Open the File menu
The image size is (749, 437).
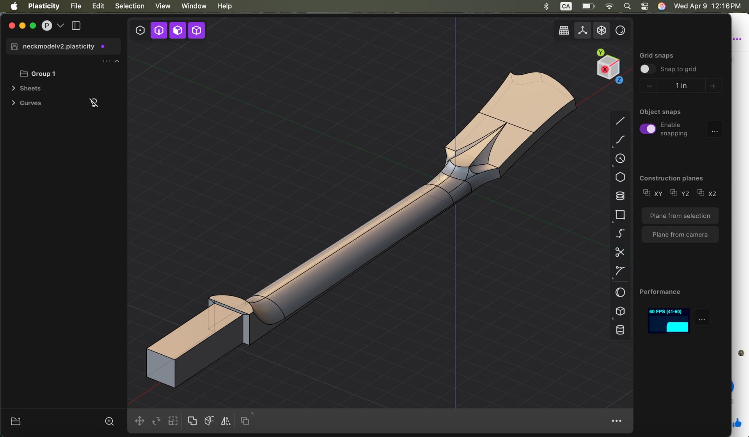click(76, 6)
